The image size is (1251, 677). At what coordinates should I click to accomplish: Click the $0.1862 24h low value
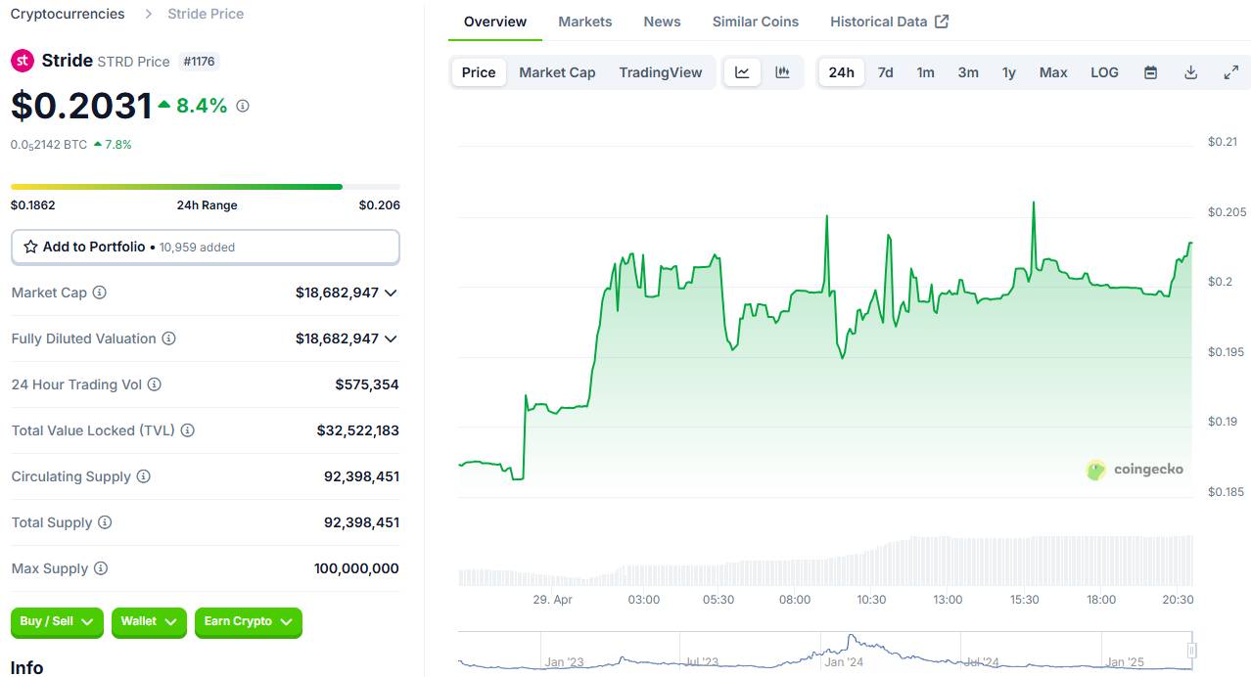33,205
